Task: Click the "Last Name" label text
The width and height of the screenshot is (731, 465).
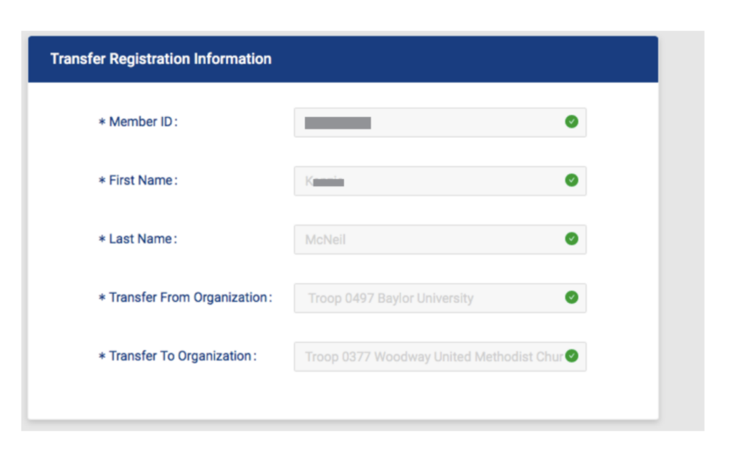Action: click(141, 239)
